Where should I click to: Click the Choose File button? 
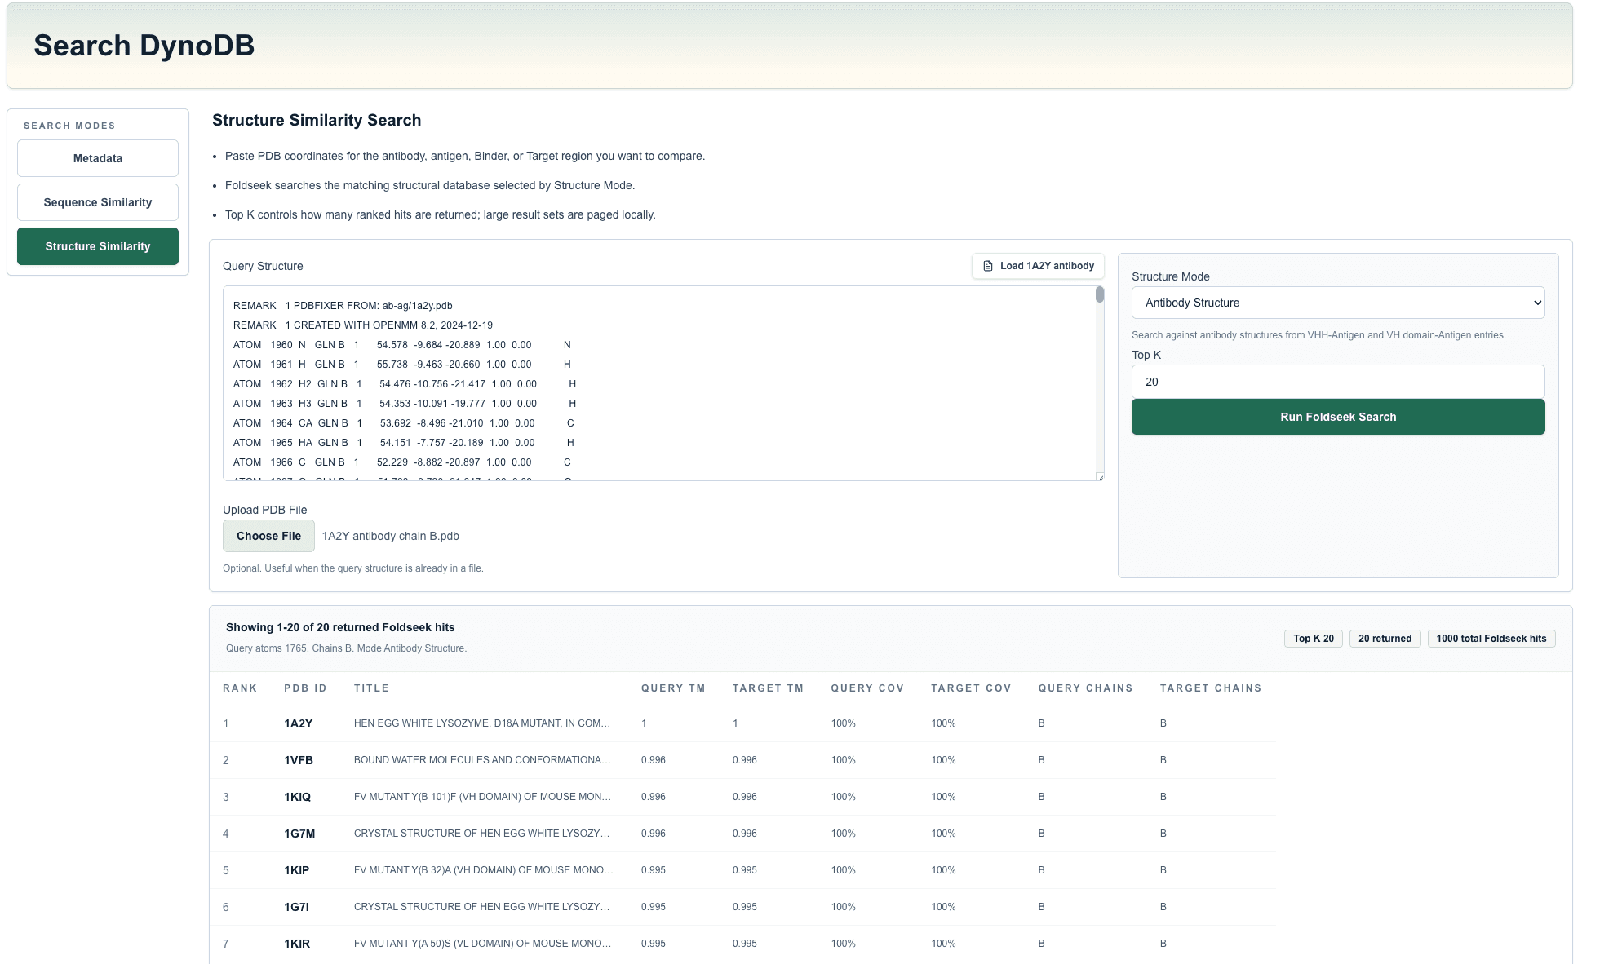coord(268,536)
